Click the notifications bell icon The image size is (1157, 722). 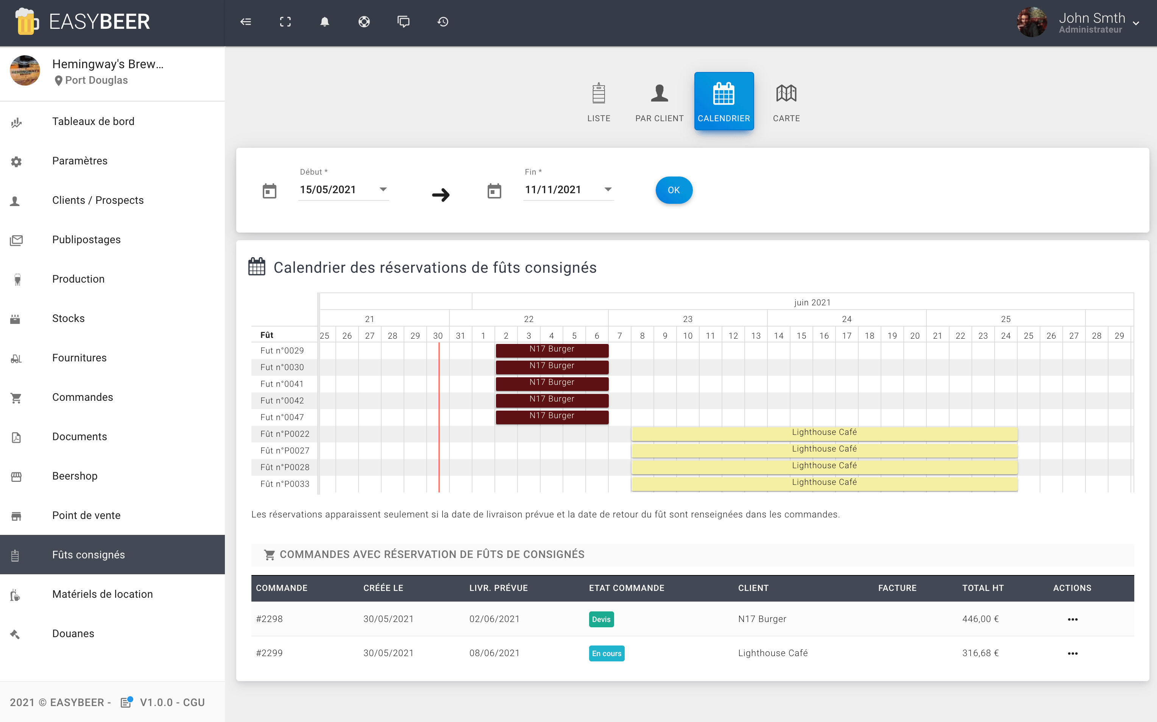324,22
